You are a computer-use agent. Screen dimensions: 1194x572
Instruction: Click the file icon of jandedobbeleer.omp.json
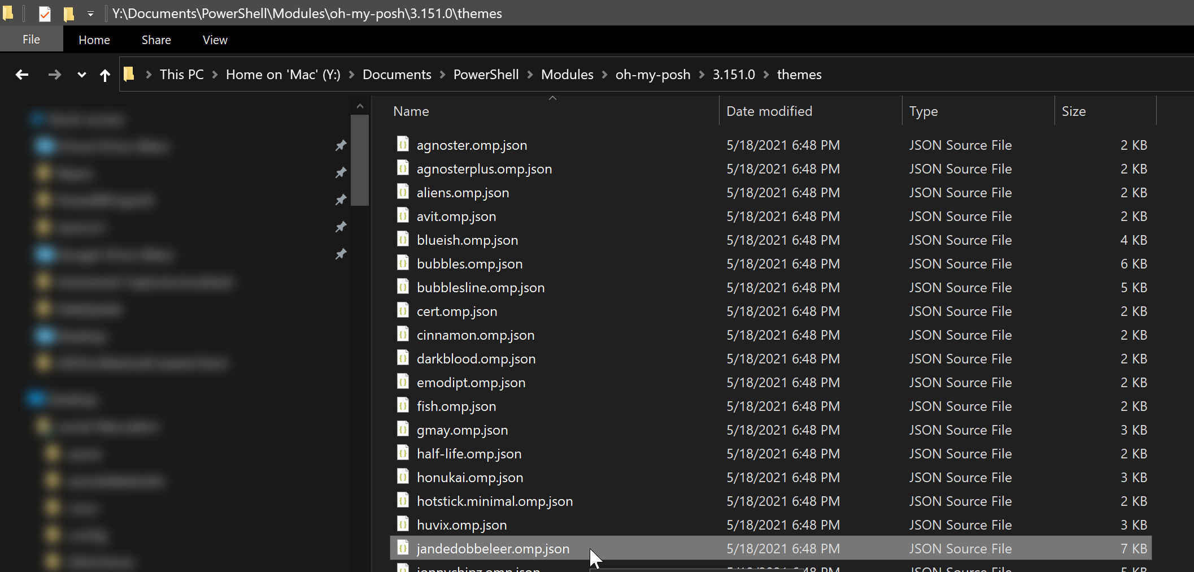coord(403,548)
